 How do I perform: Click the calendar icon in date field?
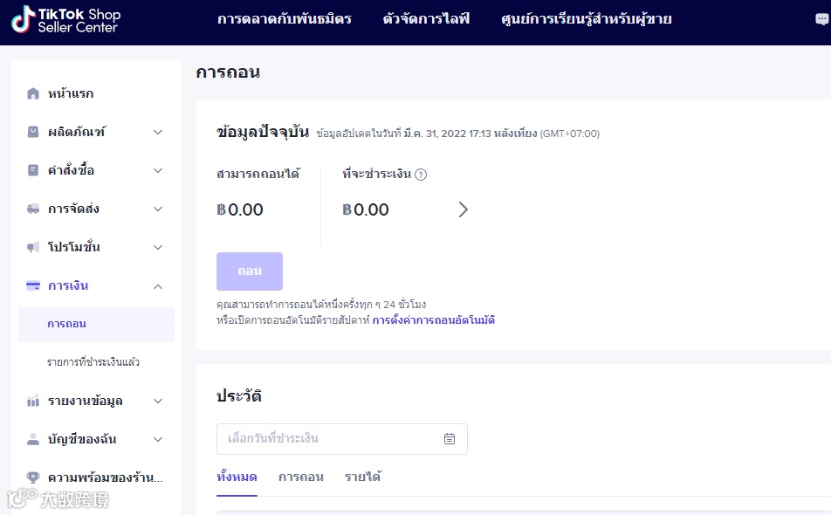(450, 439)
